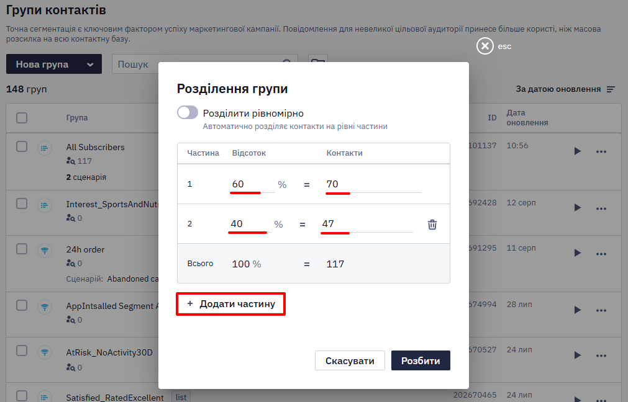
Task: Click the 'Дата оновлення' column header
Action: (527, 118)
